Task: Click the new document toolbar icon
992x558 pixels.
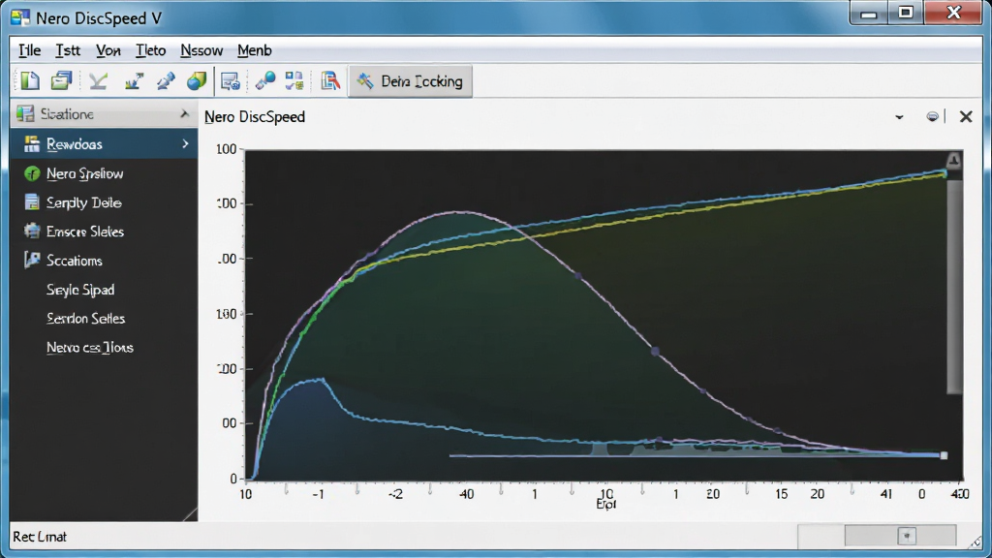Action: tap(30, 81)
